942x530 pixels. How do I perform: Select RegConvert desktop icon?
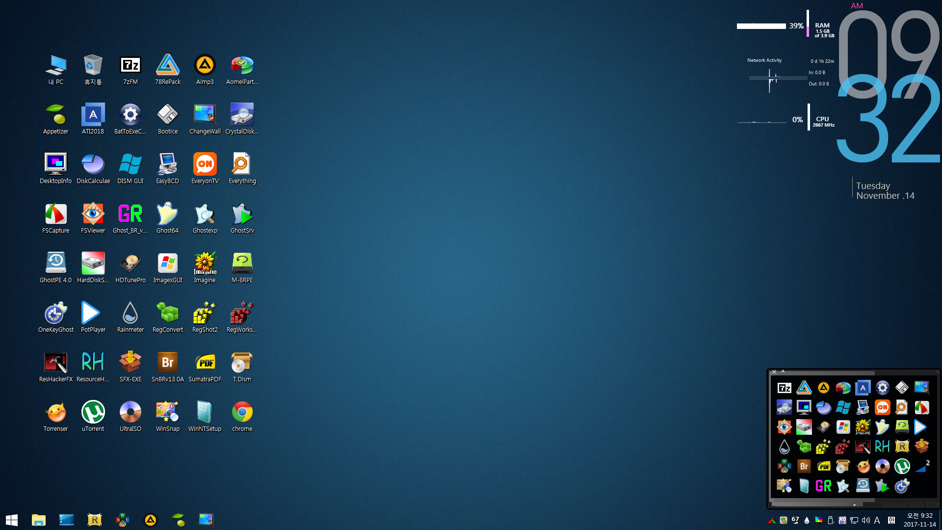(x=168, y=318)
